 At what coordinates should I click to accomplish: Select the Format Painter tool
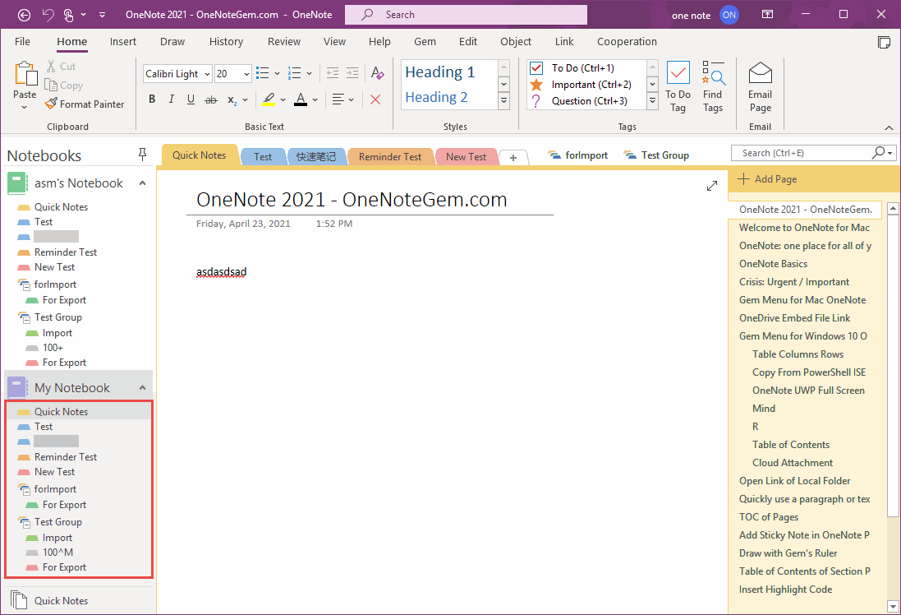(x=85, y=104)
